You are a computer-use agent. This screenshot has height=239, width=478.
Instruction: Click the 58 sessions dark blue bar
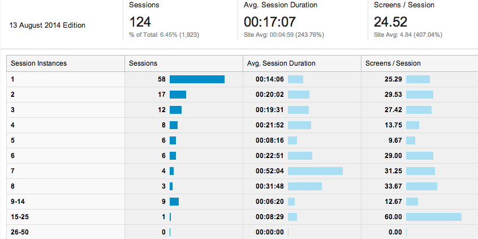tap(197, 79)
